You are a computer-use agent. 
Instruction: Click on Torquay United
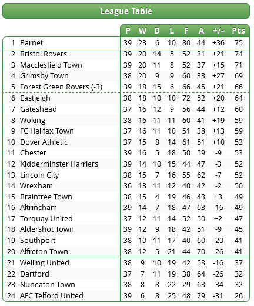tap(46, 219)
